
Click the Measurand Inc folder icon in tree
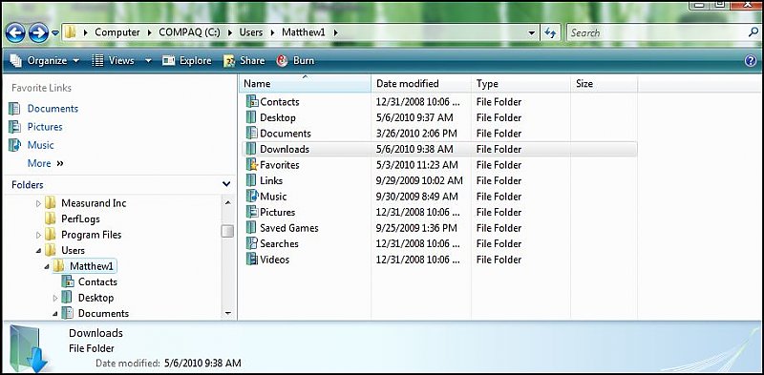point(51,203)
